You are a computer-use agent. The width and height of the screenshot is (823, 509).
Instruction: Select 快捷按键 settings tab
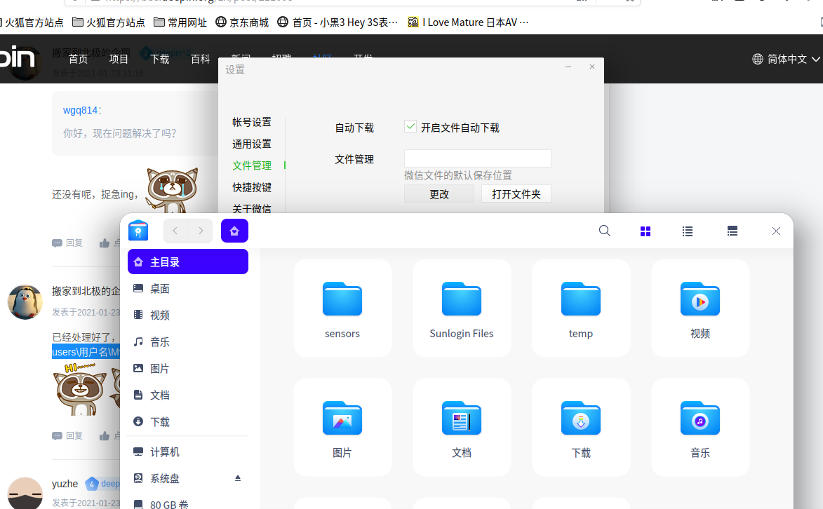coord(252,187)
